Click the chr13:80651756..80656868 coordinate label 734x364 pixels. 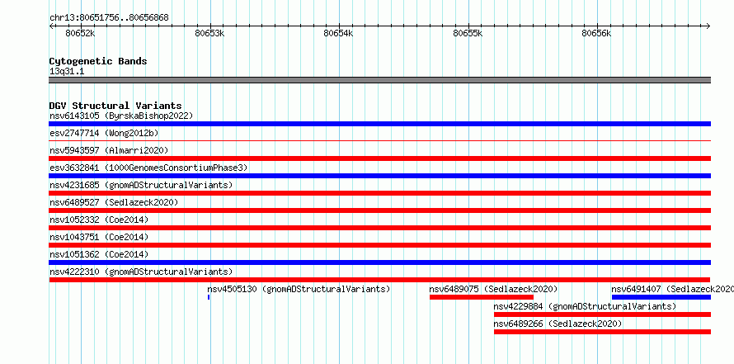click(109, 18)
